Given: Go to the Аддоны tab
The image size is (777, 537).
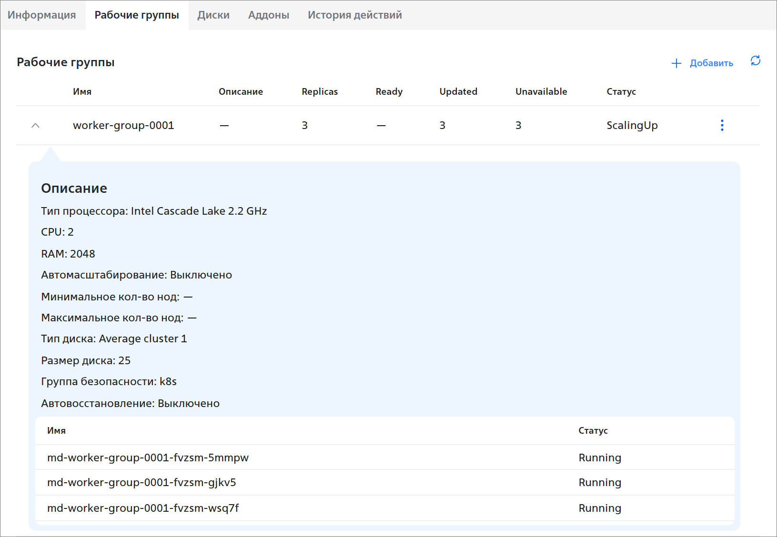Looking at the screenshot, I should pyautogui.click(x=268, y=15).
